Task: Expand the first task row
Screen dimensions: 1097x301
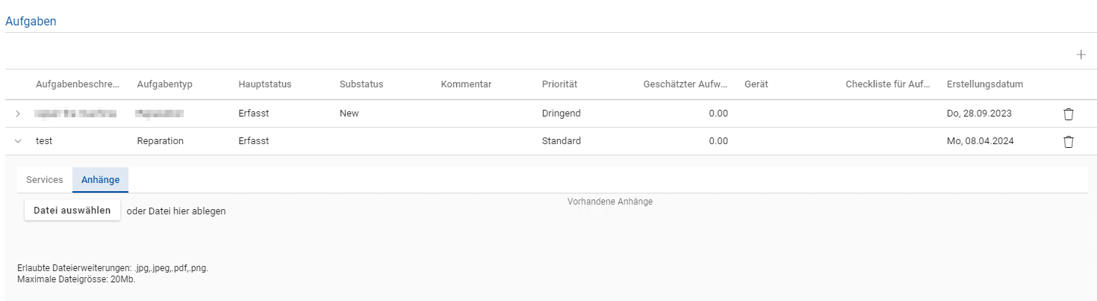Action: [18, 114]
